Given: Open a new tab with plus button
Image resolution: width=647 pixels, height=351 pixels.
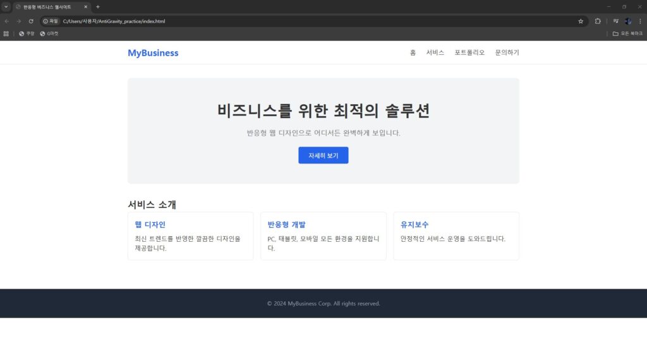Looking at the screenshot, I should [98, 6].
